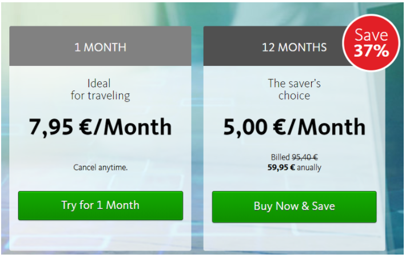Click the 12 Months pricing card body
Screen dimensions: 406x258
[294, 158]
